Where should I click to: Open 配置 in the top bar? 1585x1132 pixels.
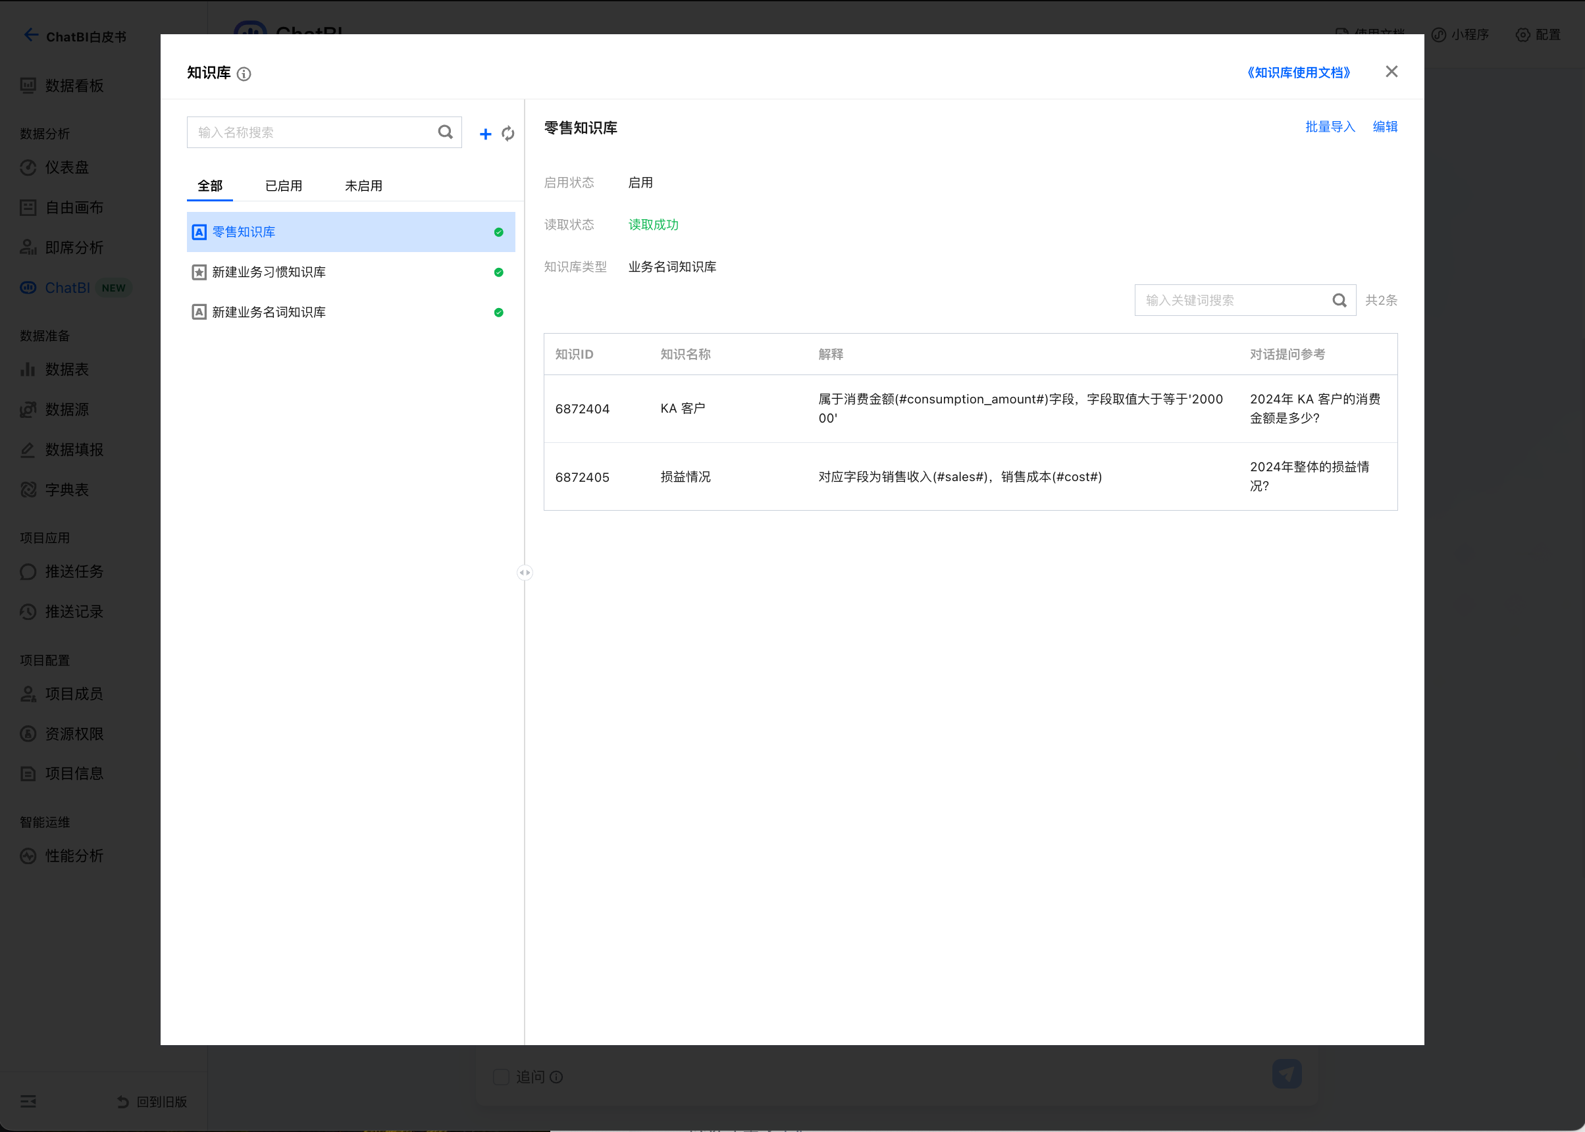pos(1538,35)
